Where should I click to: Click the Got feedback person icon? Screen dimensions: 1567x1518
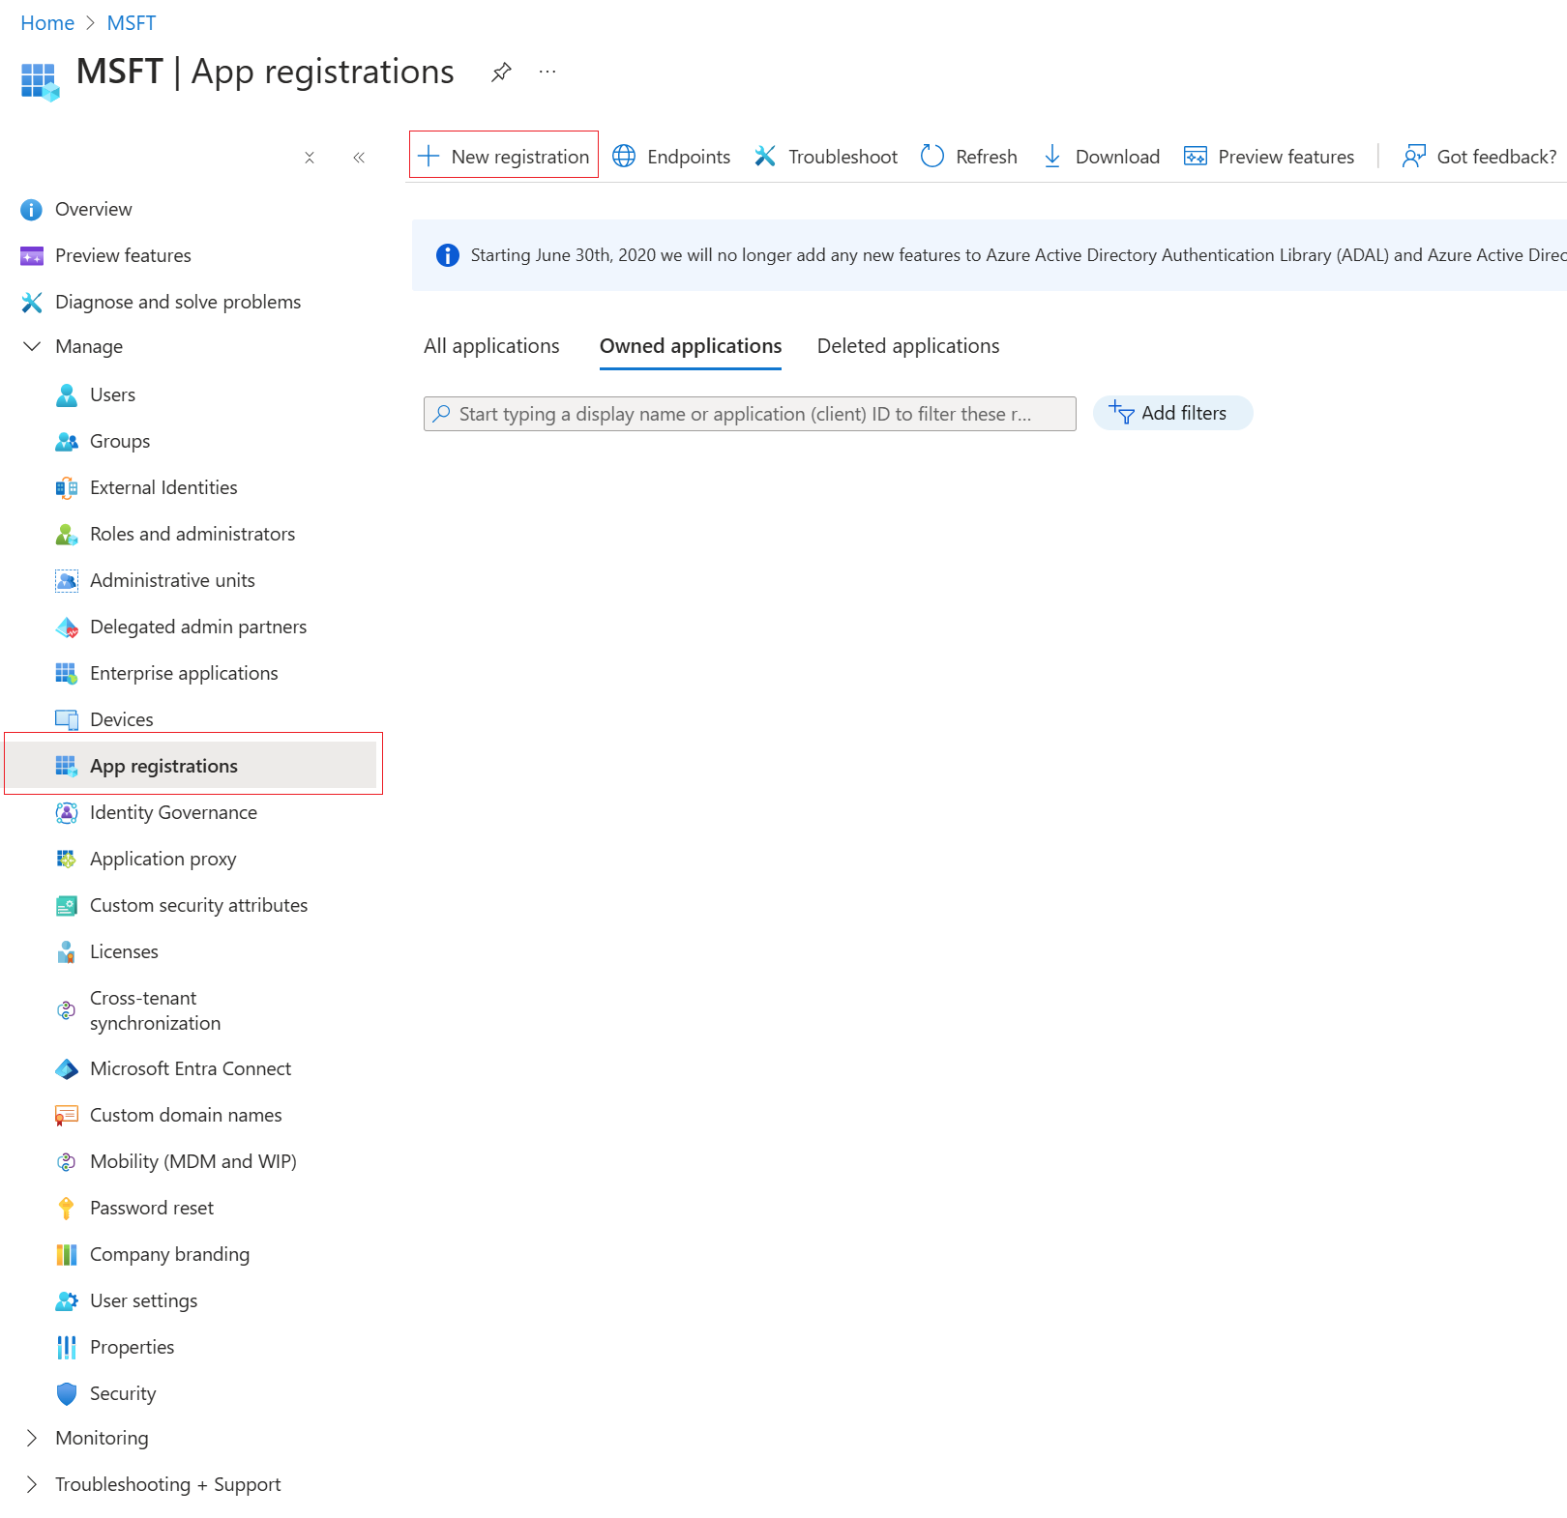pos(1414,157)
